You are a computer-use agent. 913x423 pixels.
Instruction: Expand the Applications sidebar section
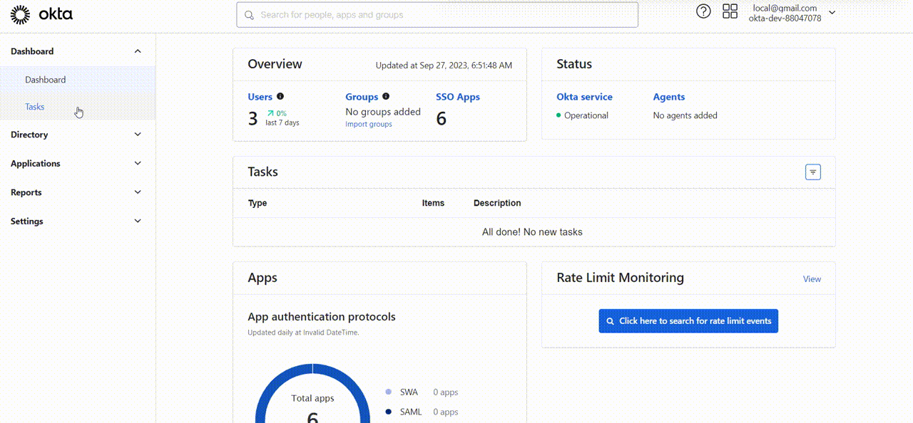138,163
